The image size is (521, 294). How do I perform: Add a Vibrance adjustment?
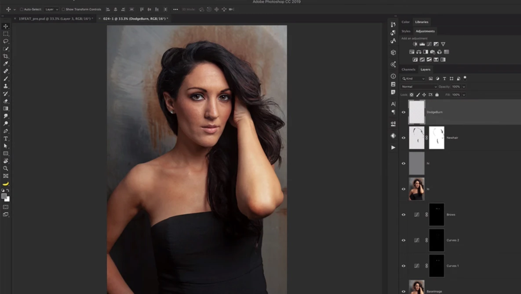(x=443, y=44)
